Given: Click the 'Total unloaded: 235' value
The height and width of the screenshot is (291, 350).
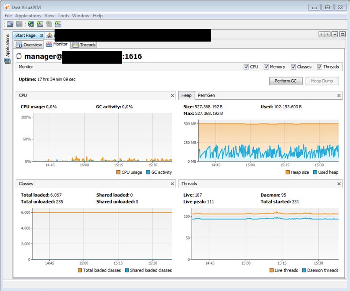Looking at the screenshot, I should click(x=42, y=202).
